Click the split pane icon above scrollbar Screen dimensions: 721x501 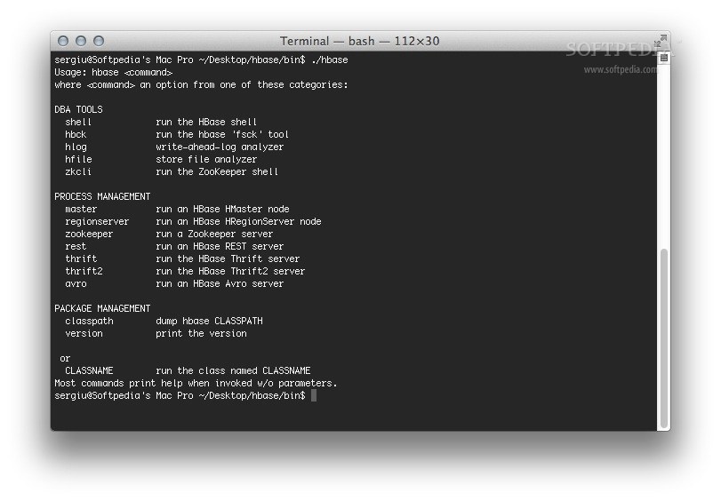(663, 58)
